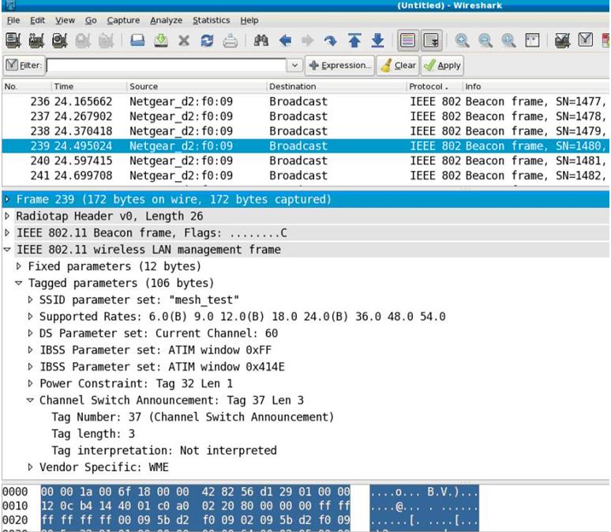Zoom out the packet text

click(x=485, y=40)
